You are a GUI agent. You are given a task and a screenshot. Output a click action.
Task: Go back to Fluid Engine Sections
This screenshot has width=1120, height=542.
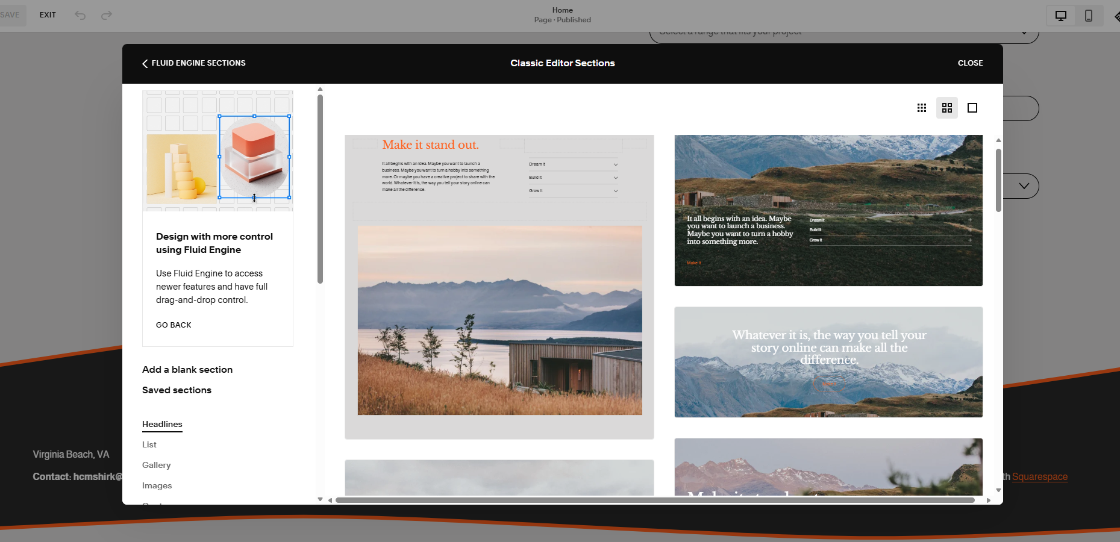coord(194,63)
